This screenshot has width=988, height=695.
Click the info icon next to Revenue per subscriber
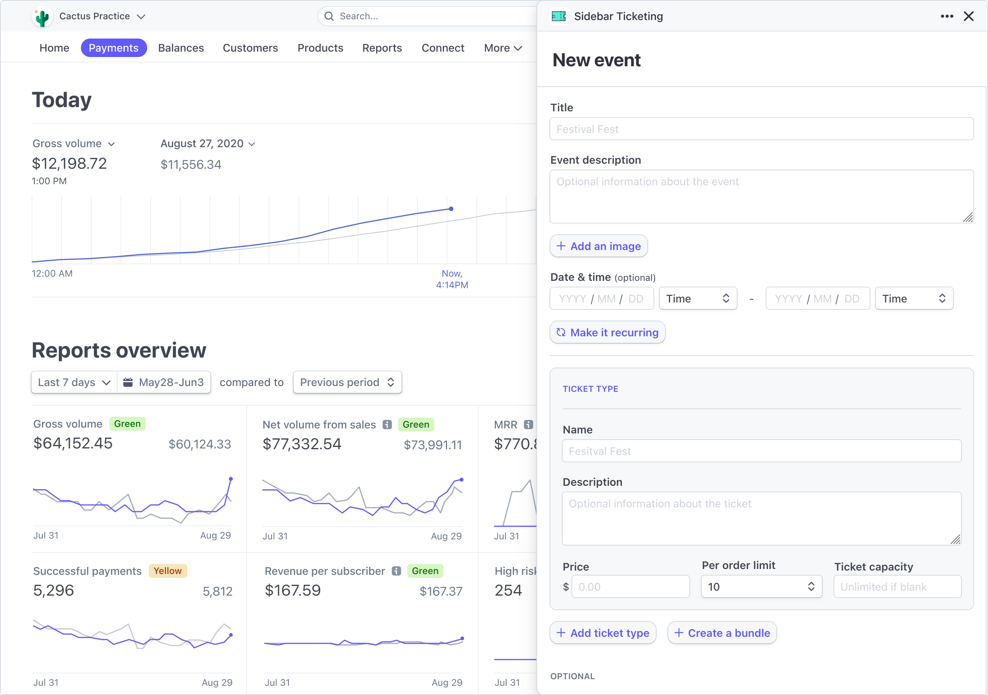[x=397, y=571]
